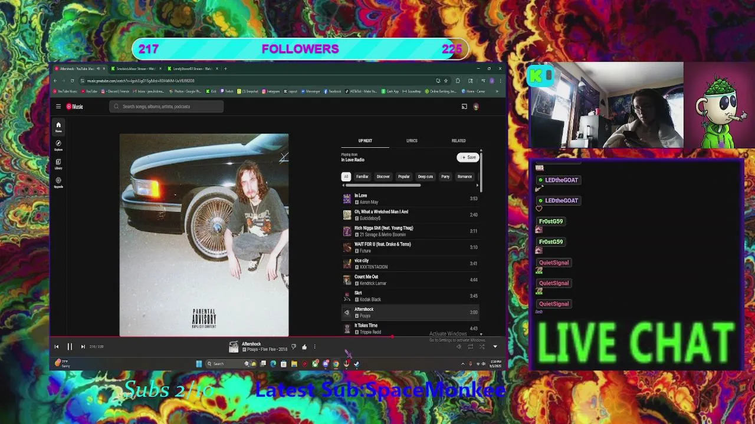Click the Aftershock album cover art

204,235
